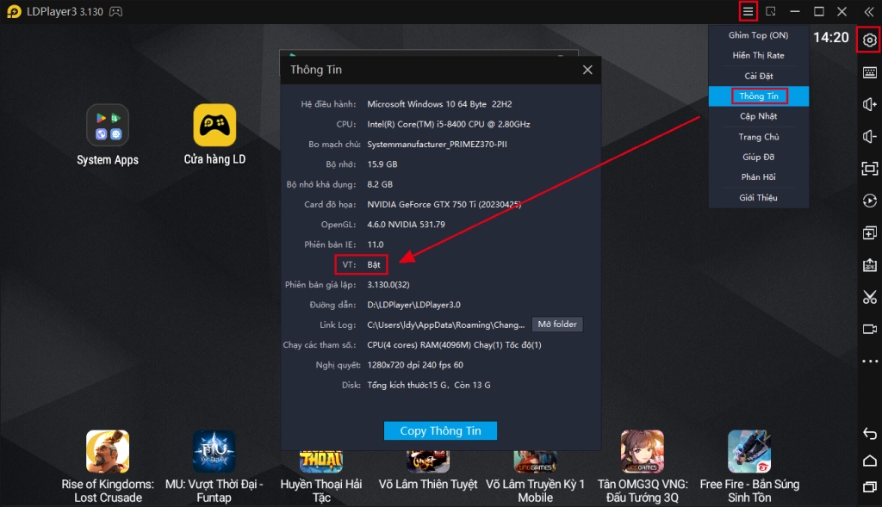Click the 15.9 GB memory value
This screenshot has width=882, height=507.
382,164
